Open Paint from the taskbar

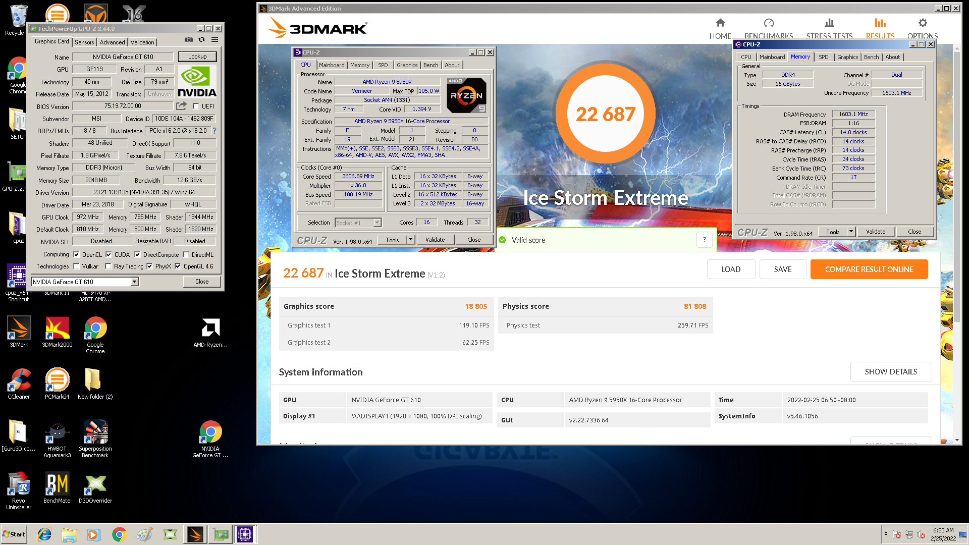pos(145,534)
